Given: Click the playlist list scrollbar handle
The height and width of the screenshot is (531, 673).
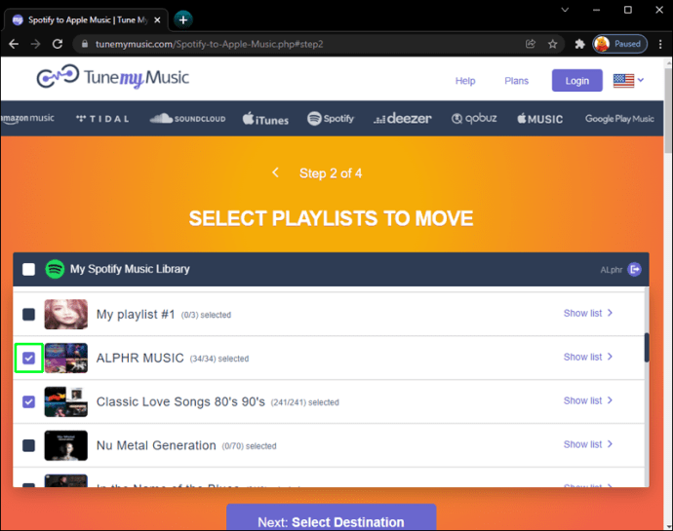Looking at the screenshot, I should [647, 348].
